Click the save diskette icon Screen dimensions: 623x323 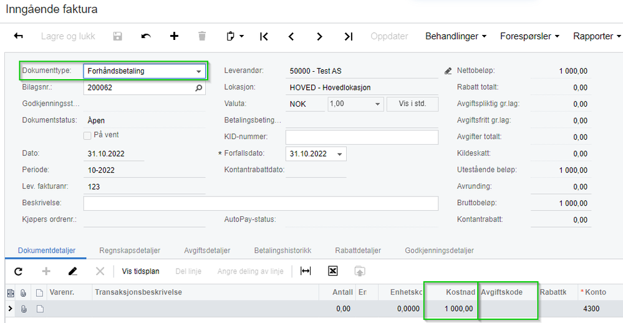coord(118,36)
